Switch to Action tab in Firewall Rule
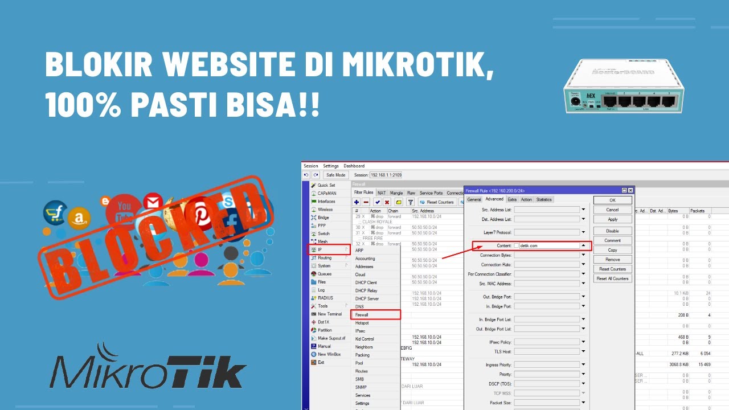The height and width of the screenshot is (410, 729). (526, 199)
